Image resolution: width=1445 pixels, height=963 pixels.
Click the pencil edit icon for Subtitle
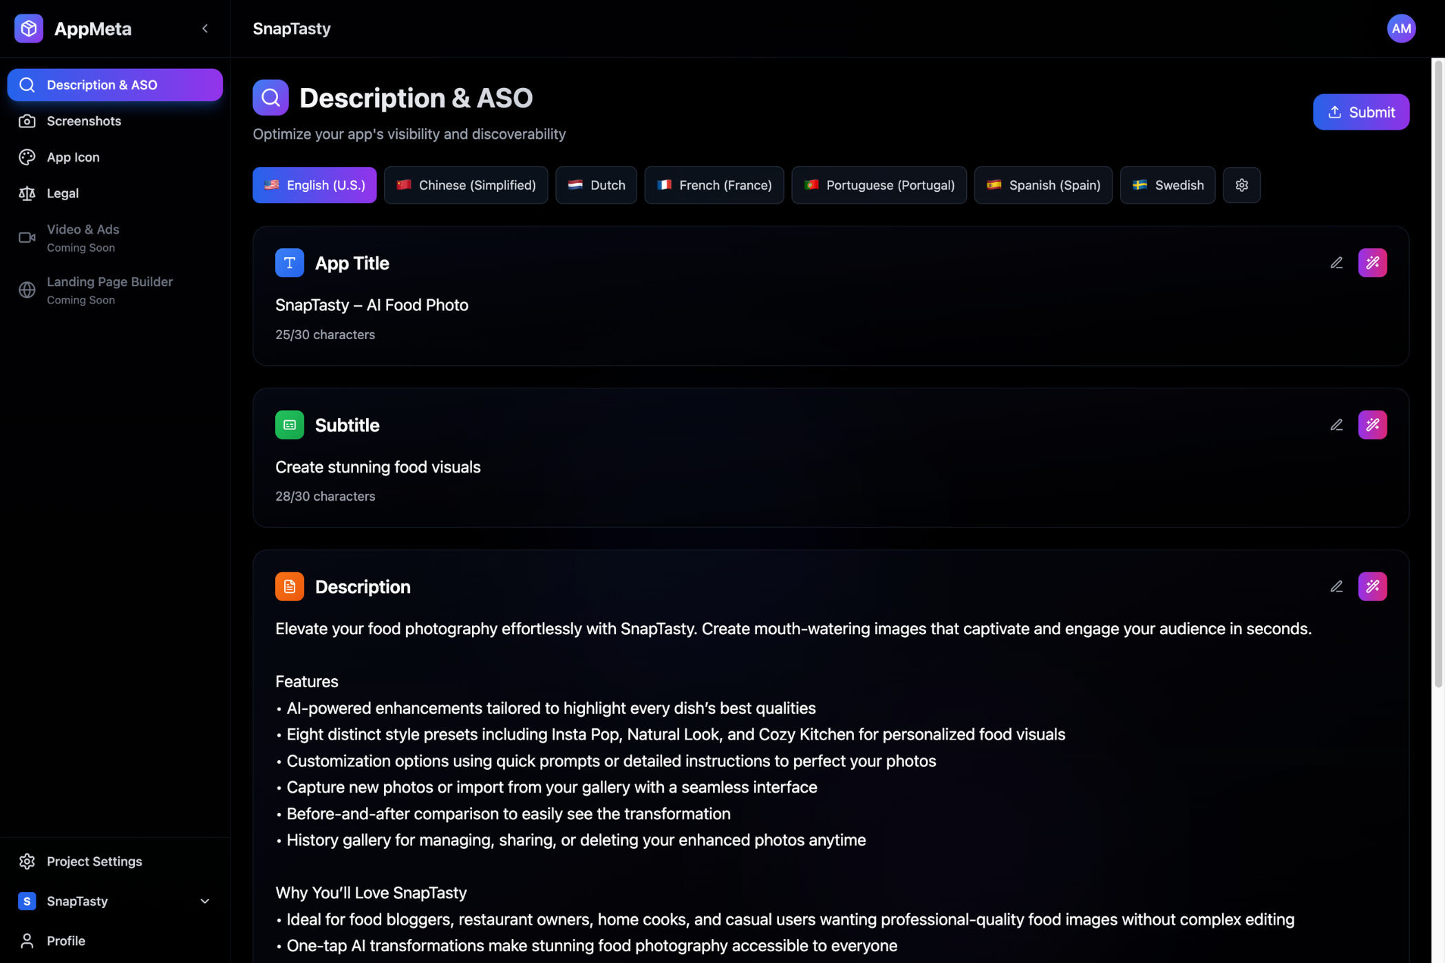1336,425
